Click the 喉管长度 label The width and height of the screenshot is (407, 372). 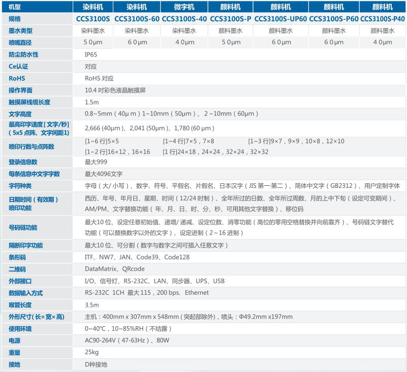point(20,305)
